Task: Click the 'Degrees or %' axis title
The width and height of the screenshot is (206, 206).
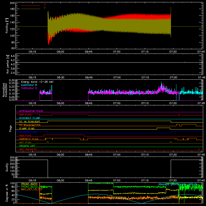Action: pos(7,193)
